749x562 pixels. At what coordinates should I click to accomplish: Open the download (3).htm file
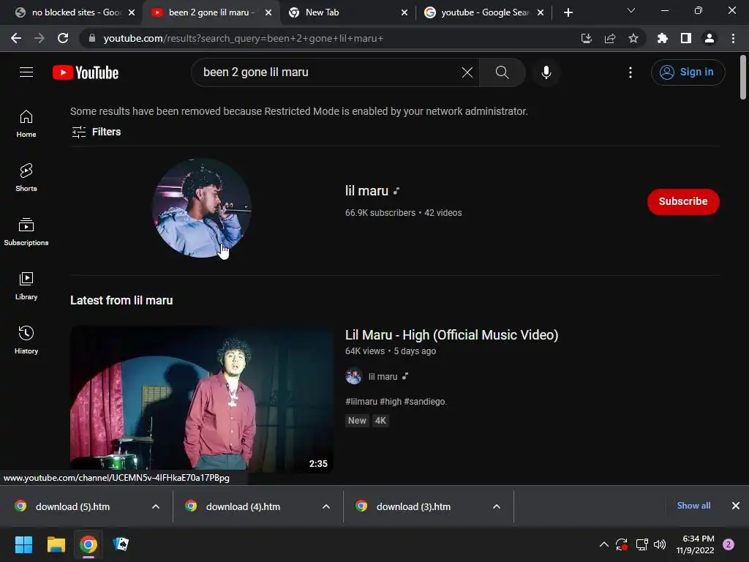coord(414,506)
